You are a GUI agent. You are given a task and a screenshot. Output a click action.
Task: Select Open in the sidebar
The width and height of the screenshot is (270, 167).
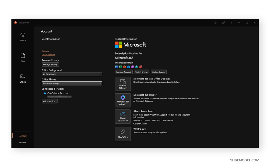click(23, 79)
